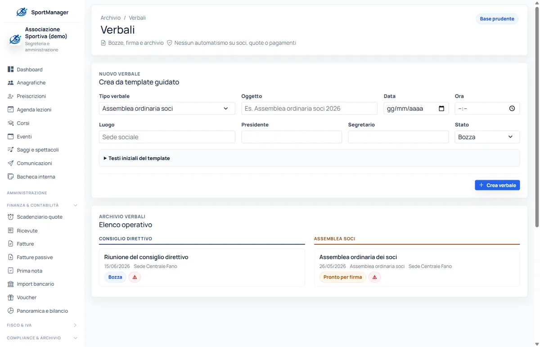
Task: Click the Prima nota ledger icon
Action: [x=11, y=270]
